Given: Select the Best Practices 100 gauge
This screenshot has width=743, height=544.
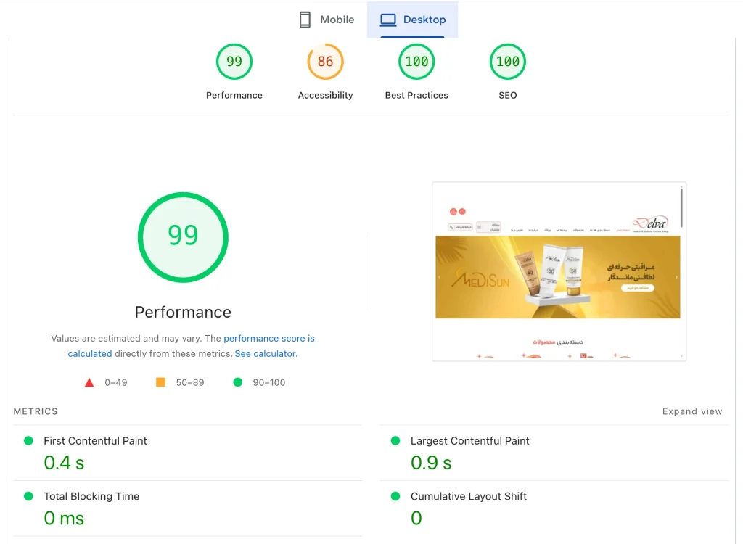Looking at the screenshot, I should 416,62.
